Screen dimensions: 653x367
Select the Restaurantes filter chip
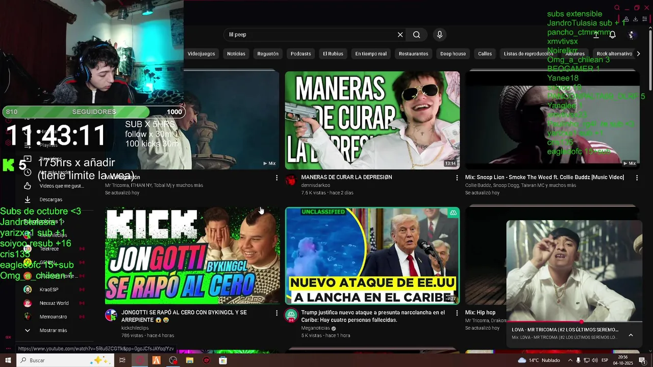pyautogui.click(x=413, y=54)
